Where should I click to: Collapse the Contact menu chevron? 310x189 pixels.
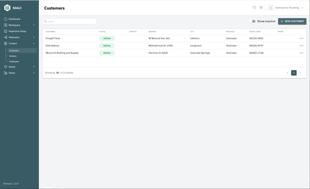[x=34, y=43]
